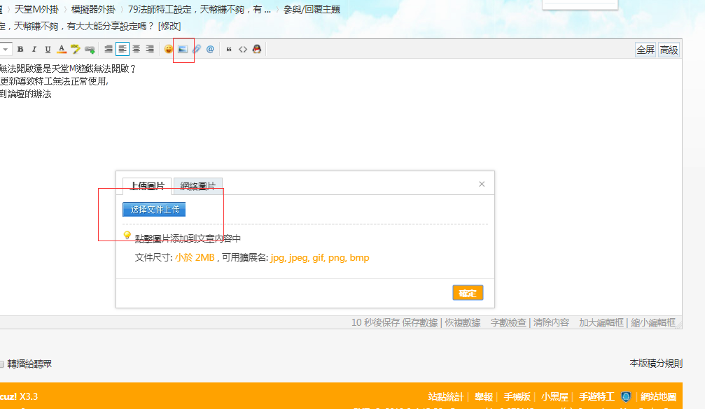Click the 选择文件上传 button
The height and width of the screenshot is (409, 705).
pyautogui.click(x=154, y=209)
